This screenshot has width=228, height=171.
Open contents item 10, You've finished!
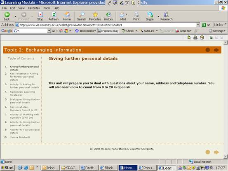pyautogui.click(x=20, y=137)
